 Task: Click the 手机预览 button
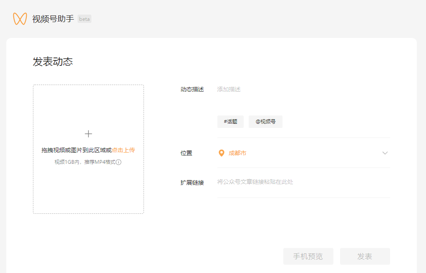[308, 256]
